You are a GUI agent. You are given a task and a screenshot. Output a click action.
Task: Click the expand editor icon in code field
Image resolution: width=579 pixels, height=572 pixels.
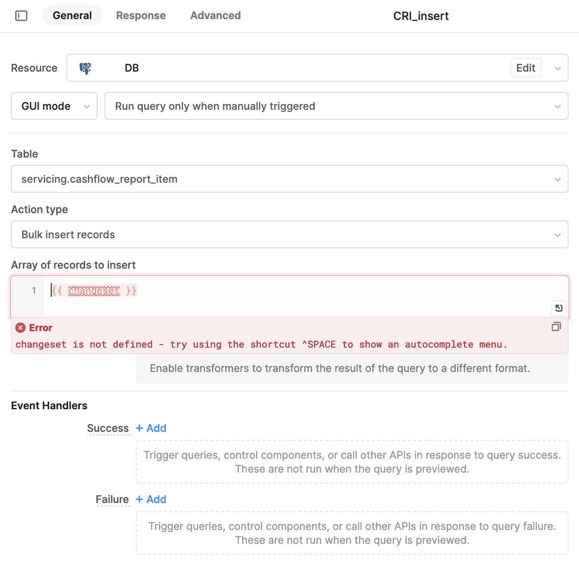point(559,308)
